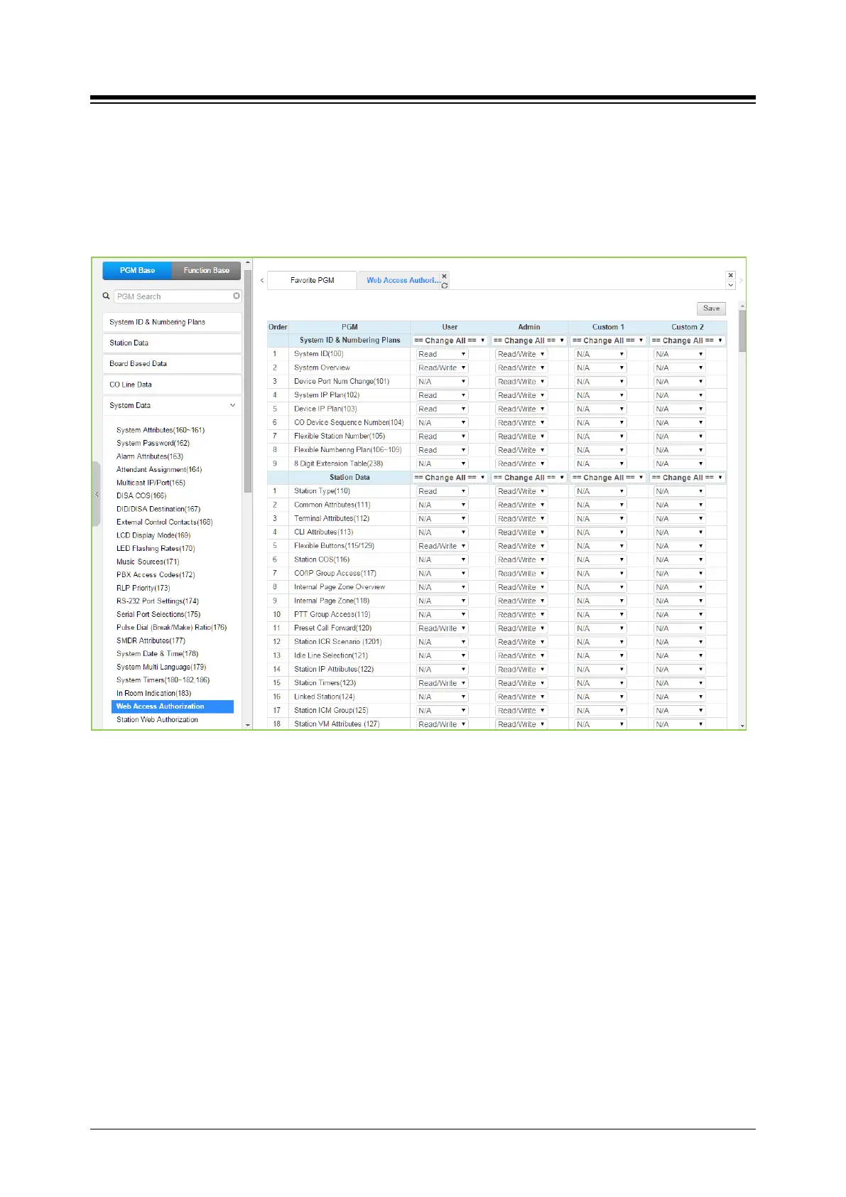Open System Password(162) link
This screenshot has width=846, height=1197.
pyautogui.click(x=153, y=443)
